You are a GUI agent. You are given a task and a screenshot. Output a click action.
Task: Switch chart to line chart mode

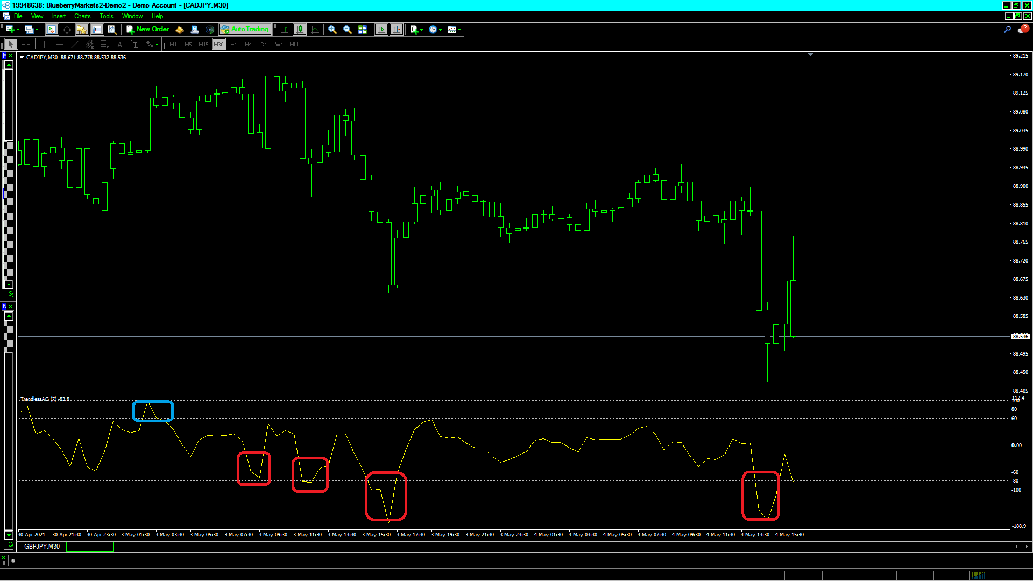pyautogui.click(x=315, y=30)
